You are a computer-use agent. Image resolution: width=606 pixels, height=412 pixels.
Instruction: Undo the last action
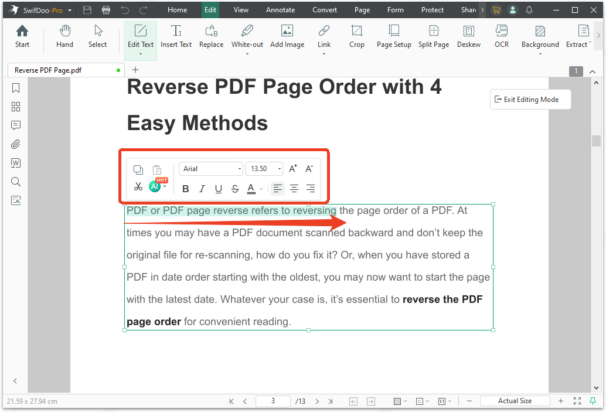click(124, 10)
